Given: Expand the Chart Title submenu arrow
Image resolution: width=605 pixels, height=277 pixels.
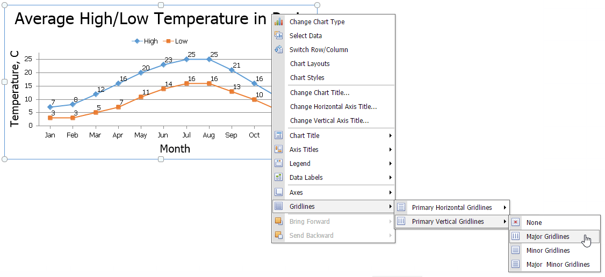Looking at the screenshot, I should pos(390,136).
